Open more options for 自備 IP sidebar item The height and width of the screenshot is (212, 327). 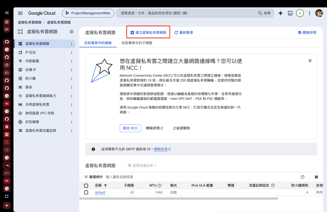click(72, 70)
